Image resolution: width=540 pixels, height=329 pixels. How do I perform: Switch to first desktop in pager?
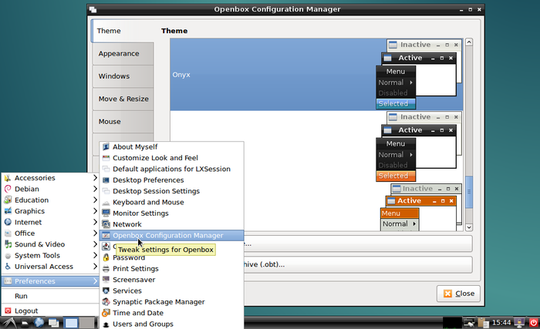click(x=71, y=323)
